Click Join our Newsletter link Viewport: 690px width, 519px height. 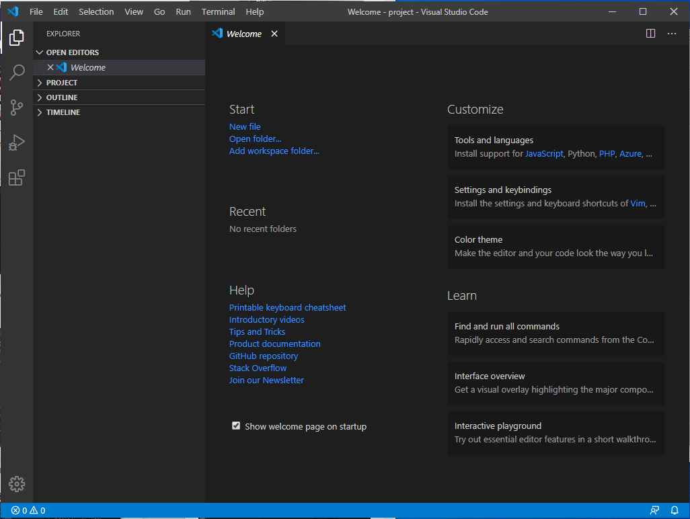coord(266,380)
